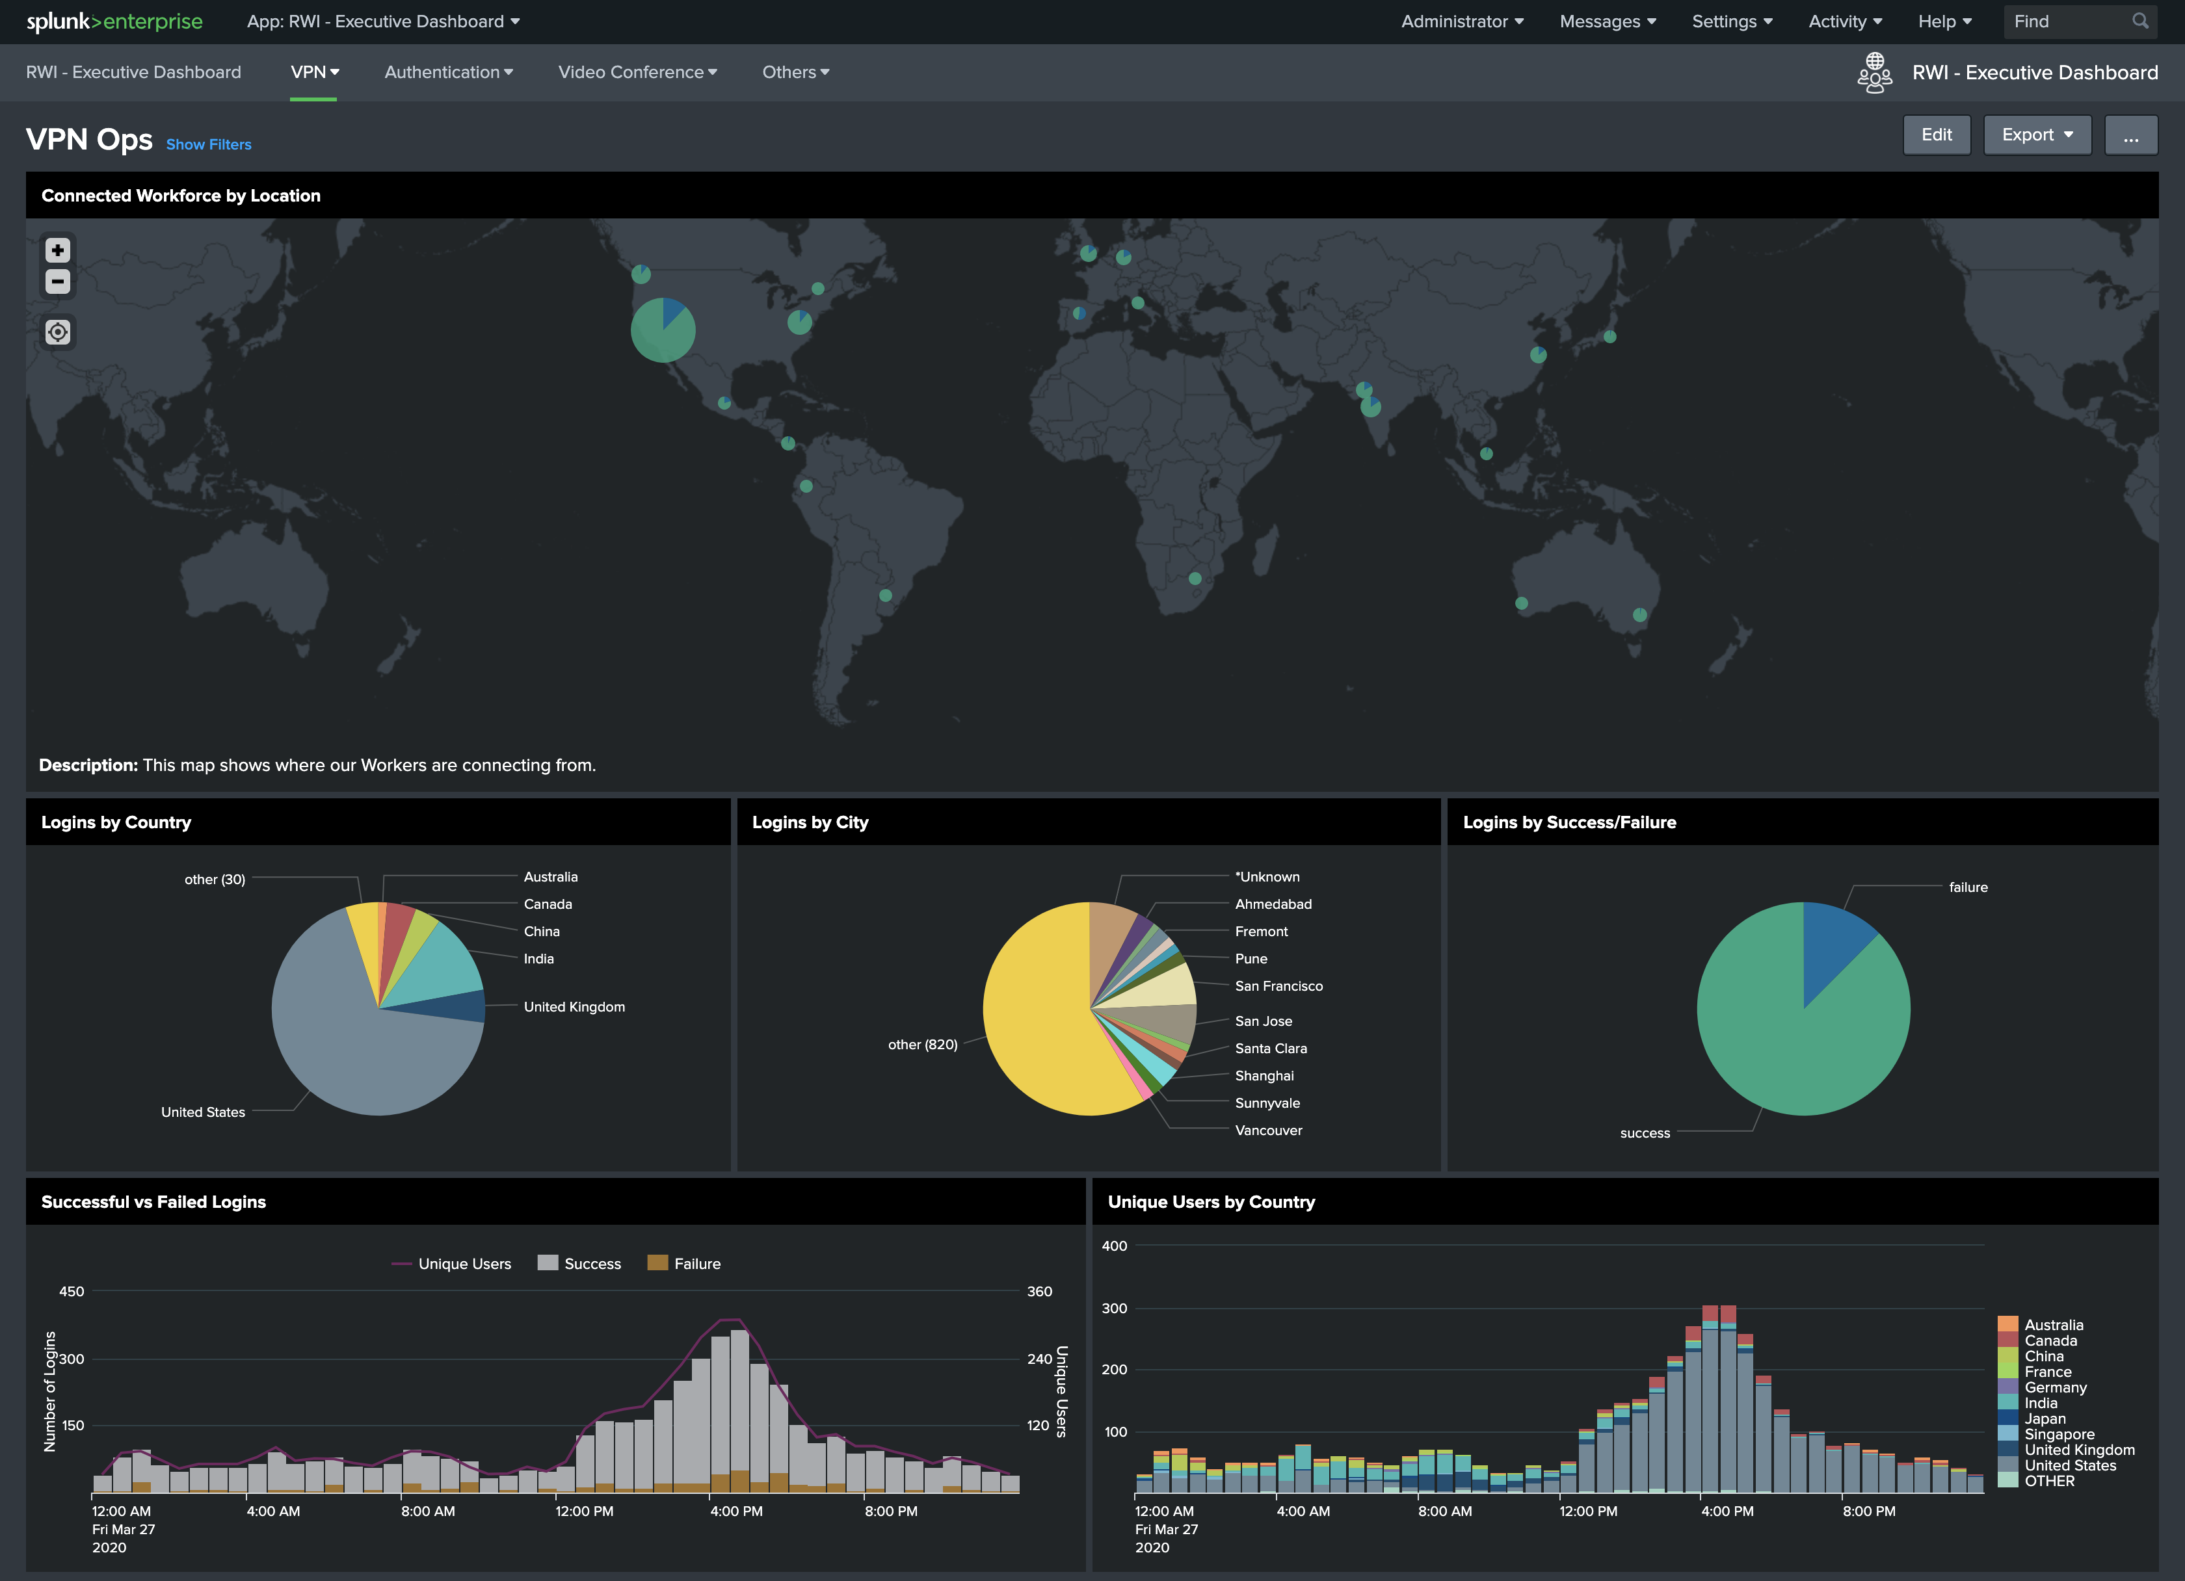Toggle Unique Users legend series
This screenshot has width=2185, height=1581.
pos(451,1263)
